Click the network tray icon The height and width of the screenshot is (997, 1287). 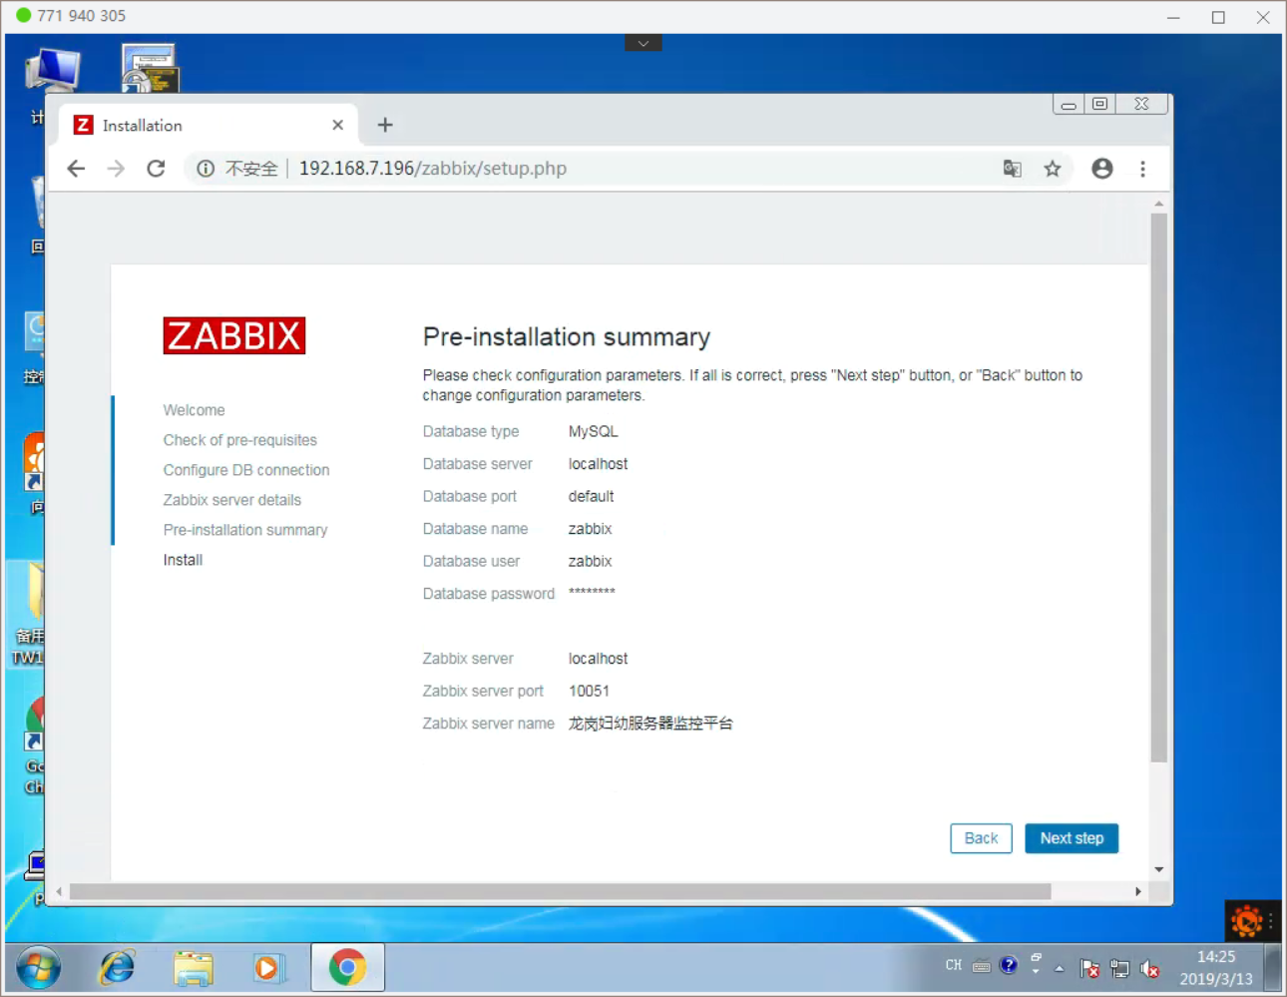click(x=1120, y=968)
